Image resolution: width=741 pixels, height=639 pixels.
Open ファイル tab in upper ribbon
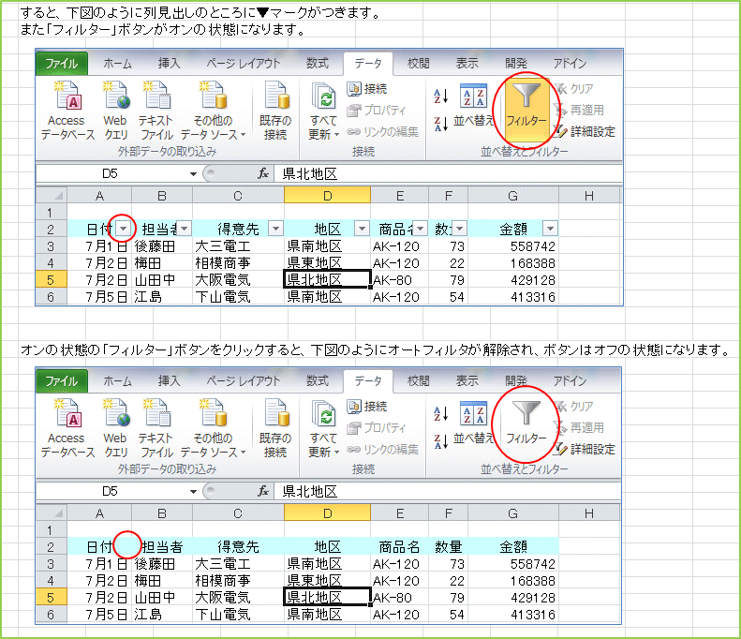tap(62, 64)
